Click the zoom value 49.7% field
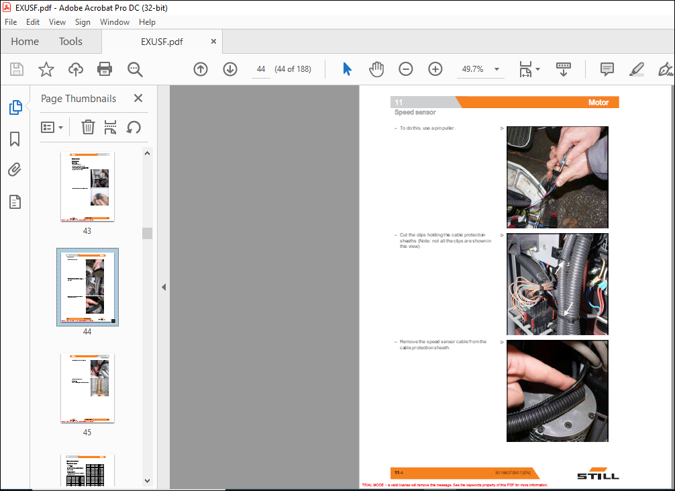The height and width of the screenshot is (491, 675). (x=472, y=69)
